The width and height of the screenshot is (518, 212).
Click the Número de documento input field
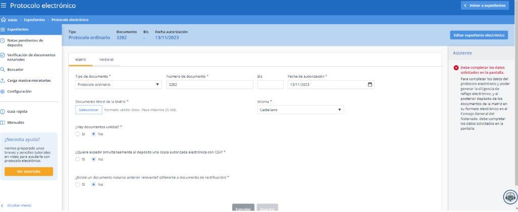(x=209, y=84)
